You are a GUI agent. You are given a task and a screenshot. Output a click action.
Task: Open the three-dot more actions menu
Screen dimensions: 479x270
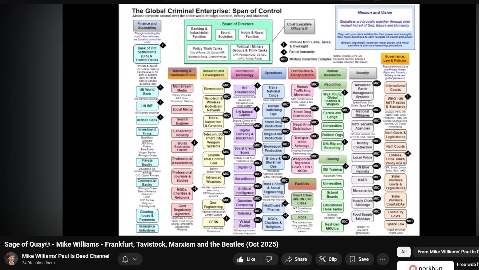pos(383,259)
